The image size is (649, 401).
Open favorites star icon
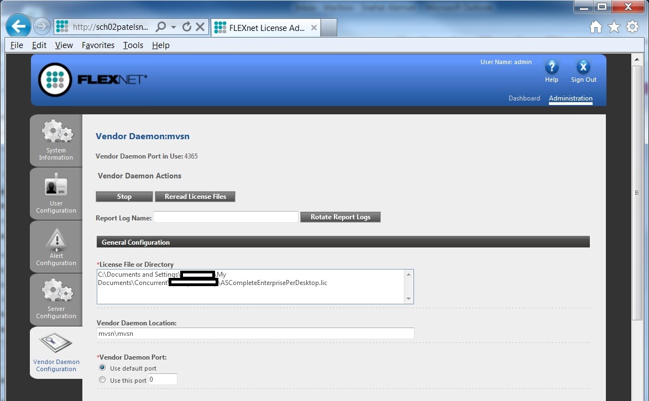[614, 27]
